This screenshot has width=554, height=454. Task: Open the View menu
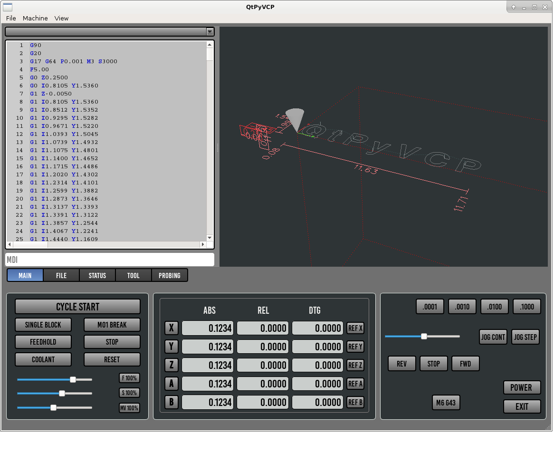[x=61, y=18]
